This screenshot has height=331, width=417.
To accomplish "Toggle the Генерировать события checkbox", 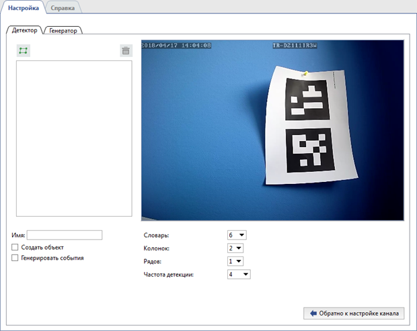I will pyautogui.click(x=15, y=258).
